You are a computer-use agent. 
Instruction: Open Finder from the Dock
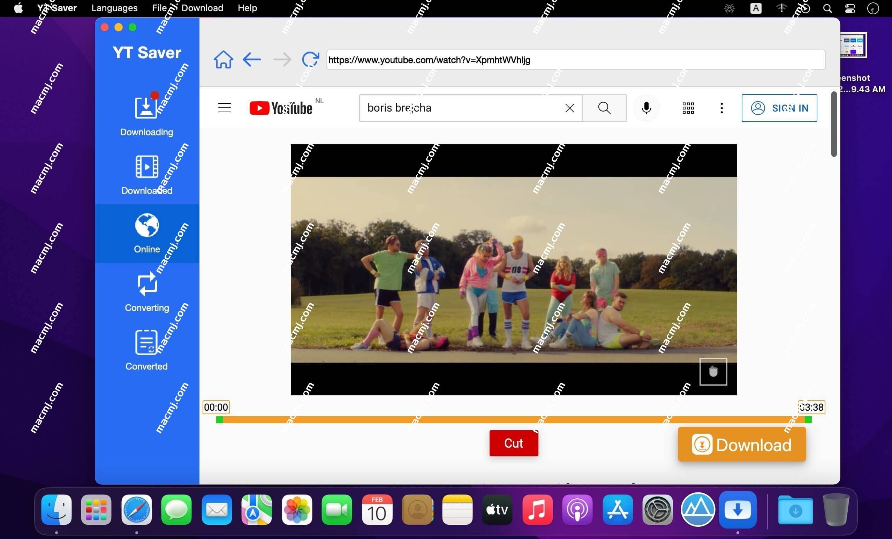[x=56, y=510]
